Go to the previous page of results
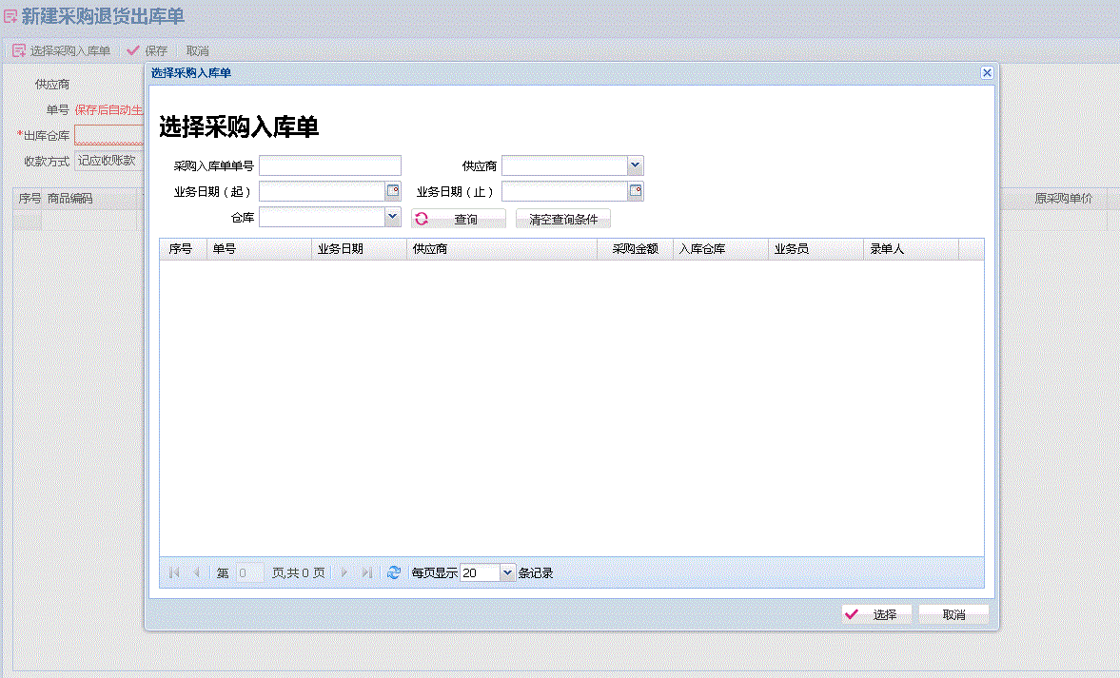This screenshot has height=678, width=1120. (x=196, y=572)
